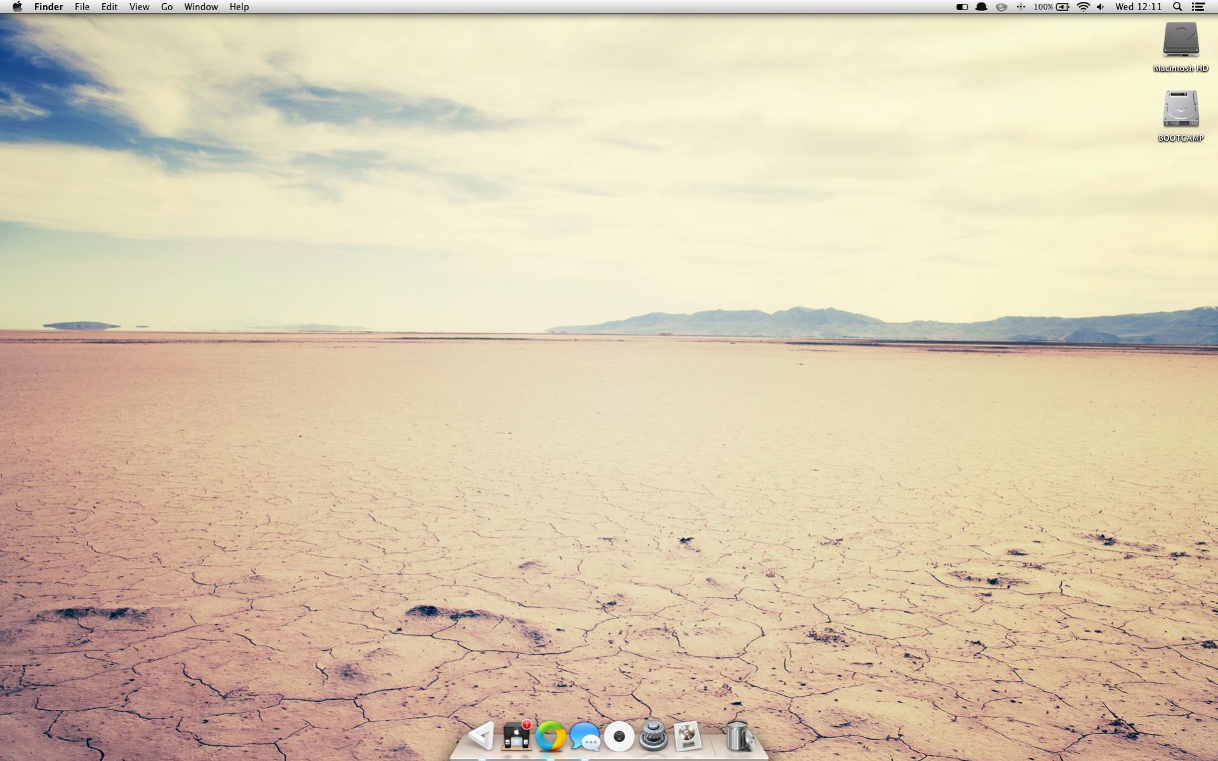
Task: Open the File menu
Action: coord(82,7)
